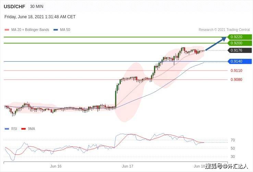Click the blue upward forecast arrow
Screen dimensions: 253x172
(216, 43)
